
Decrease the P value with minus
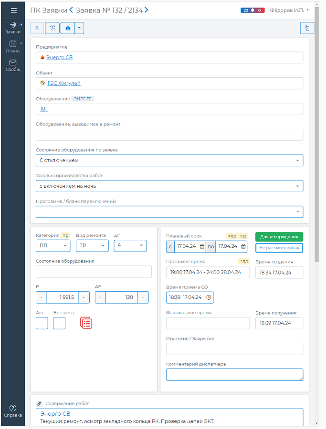tap(41, 297)
